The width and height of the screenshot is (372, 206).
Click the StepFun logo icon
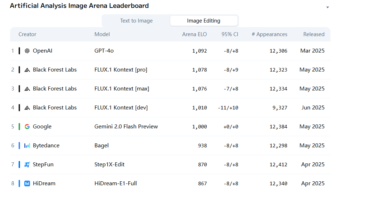27,165
